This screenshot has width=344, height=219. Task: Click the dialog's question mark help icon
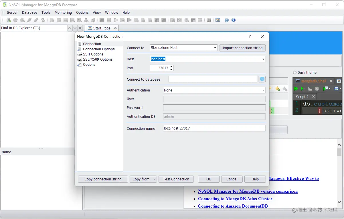(250, 36)
